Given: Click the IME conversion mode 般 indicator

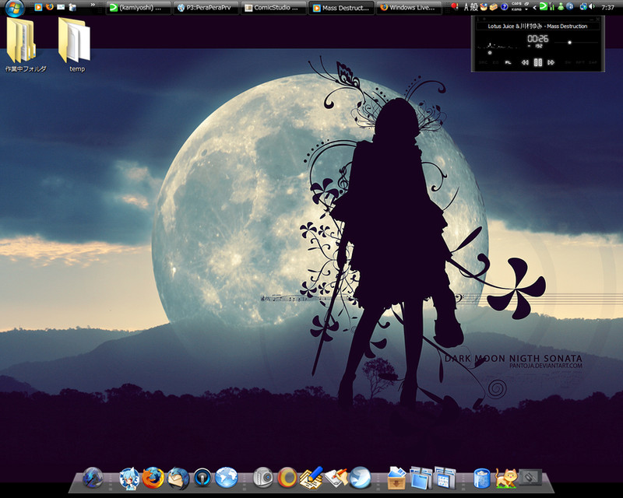Looking at the screenshot, I should click(474, 8).
